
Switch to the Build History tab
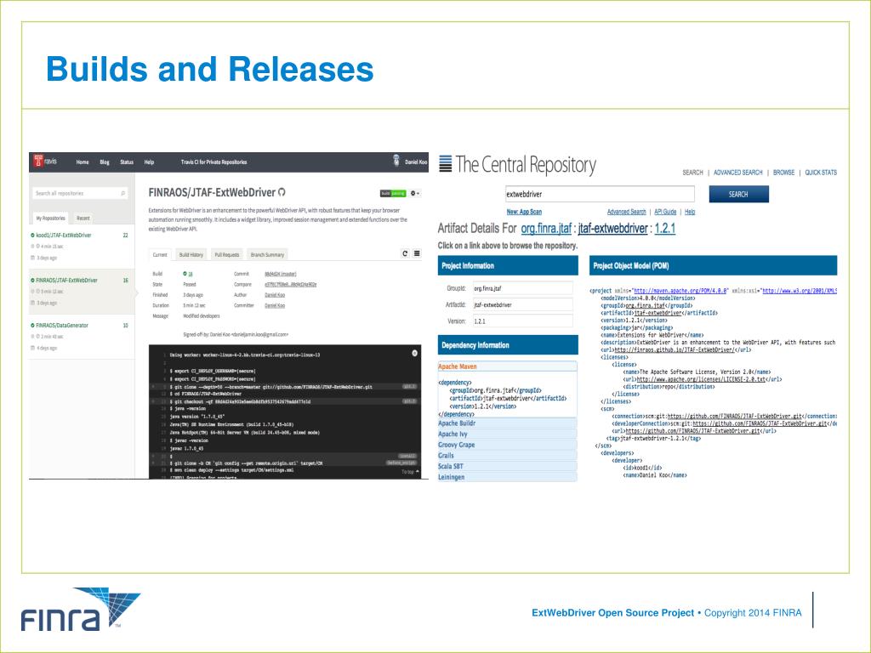click(x=191, y=255)
